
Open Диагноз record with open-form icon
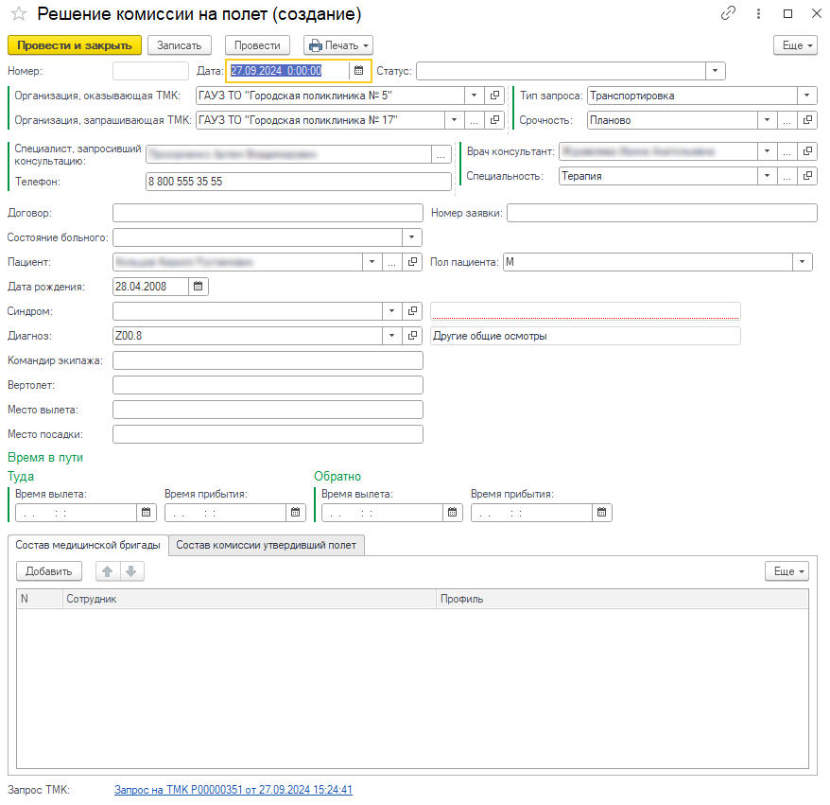pos(413,336)
